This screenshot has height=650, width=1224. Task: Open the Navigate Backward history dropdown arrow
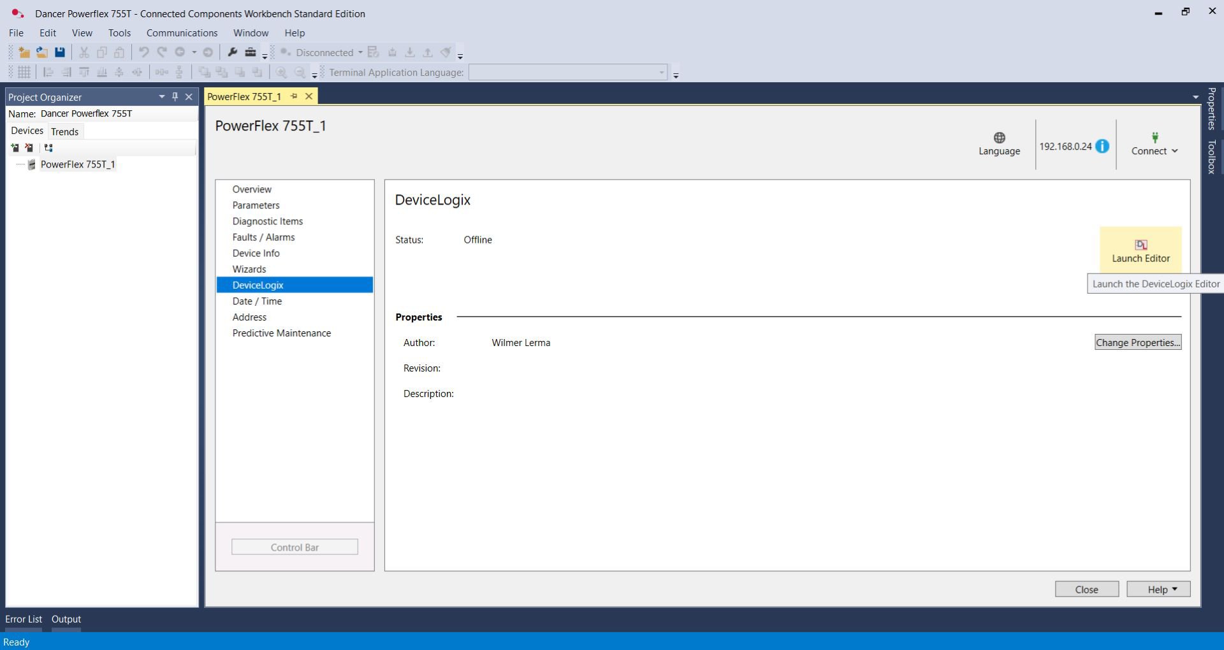click(194, 52)
